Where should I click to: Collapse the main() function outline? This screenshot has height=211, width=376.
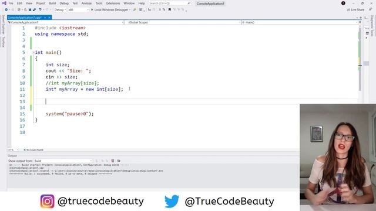(33, 52)
